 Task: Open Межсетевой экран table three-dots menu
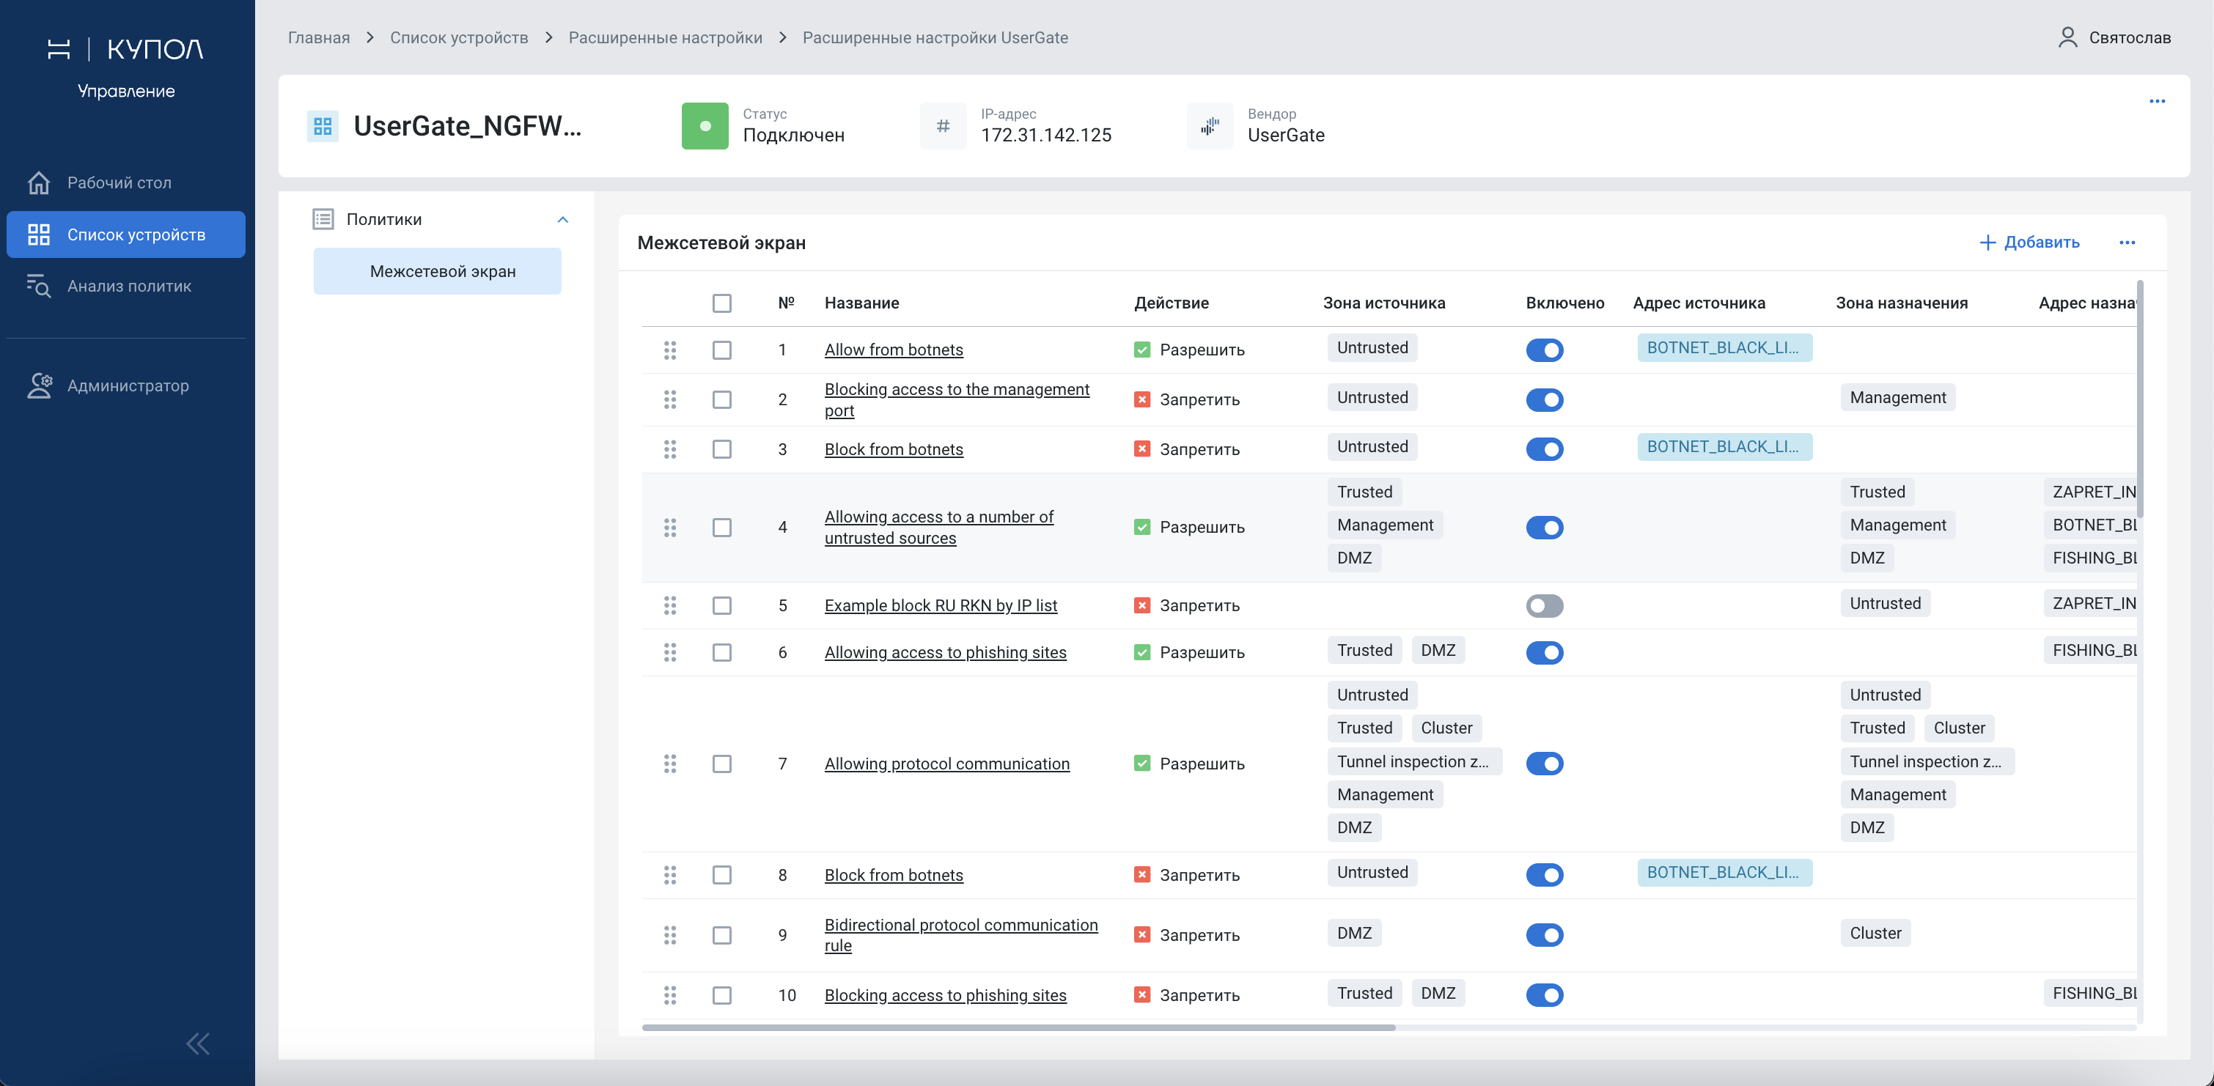[x=2126, y=243]
